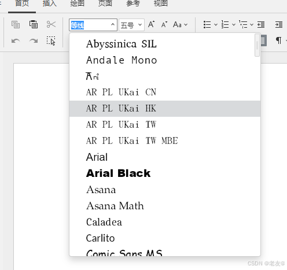Click the scissors cut icon
Viewport: 287px width, 270px height.
click(51, 24)
